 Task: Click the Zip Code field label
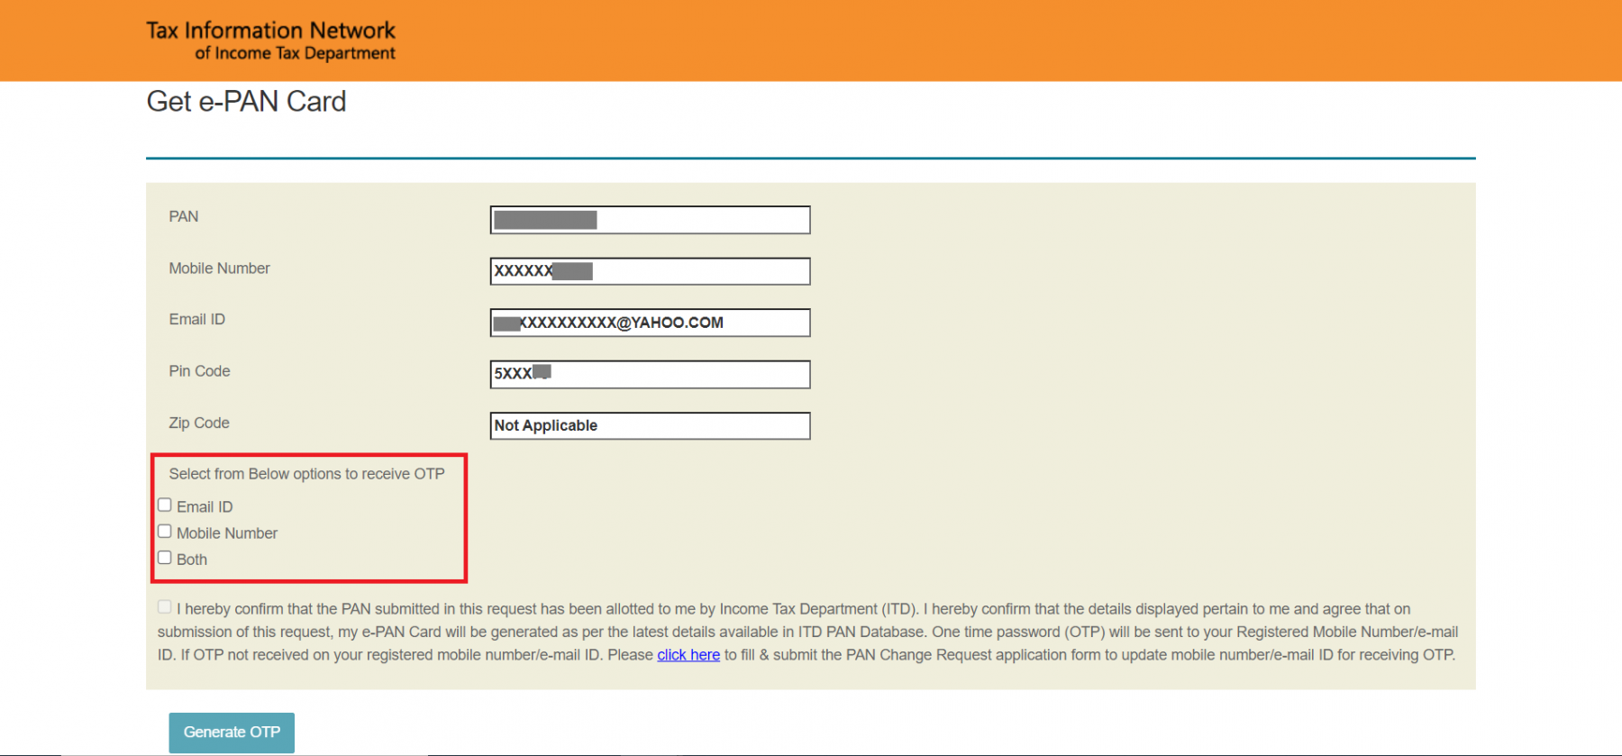tap(199, 423)
